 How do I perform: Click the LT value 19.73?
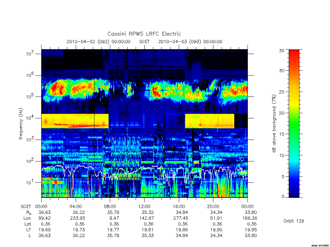(x=79, y=230)
